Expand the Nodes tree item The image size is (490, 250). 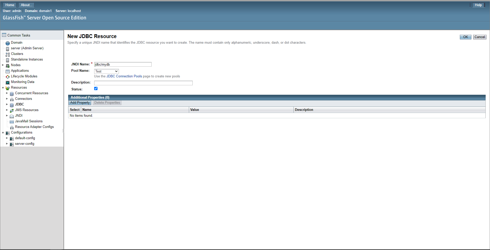(x=3, y=65)
